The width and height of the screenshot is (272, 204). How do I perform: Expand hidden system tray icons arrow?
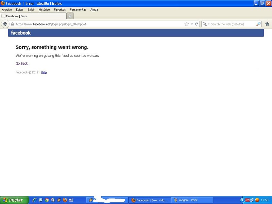click(x=242, y=200)
